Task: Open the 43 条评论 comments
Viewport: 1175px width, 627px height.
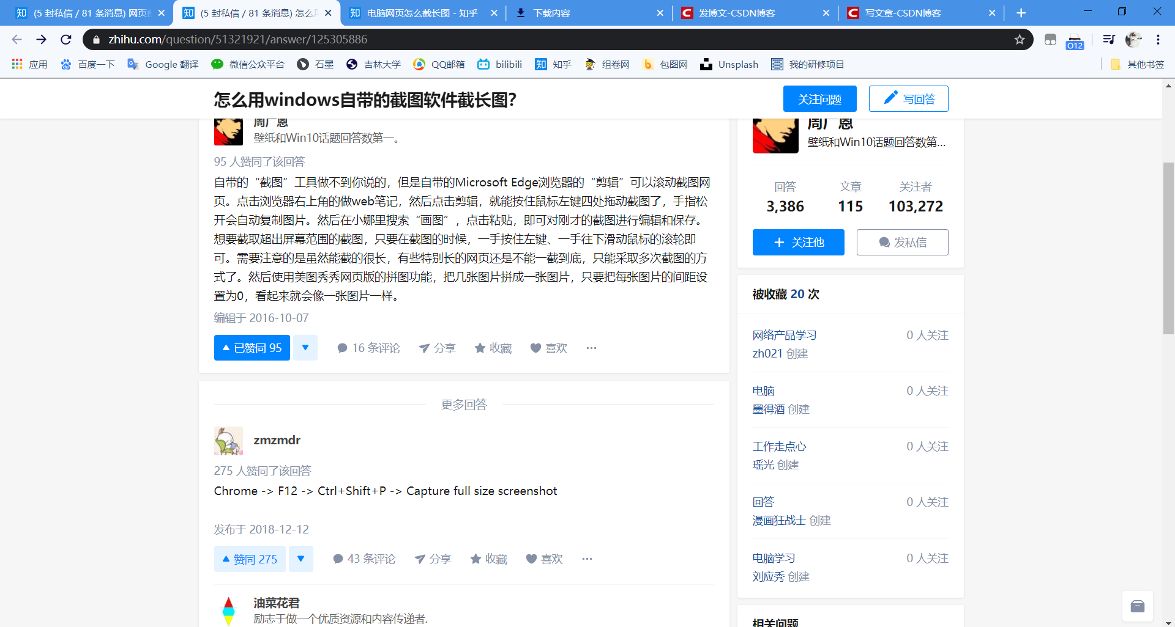Action: 364,559
